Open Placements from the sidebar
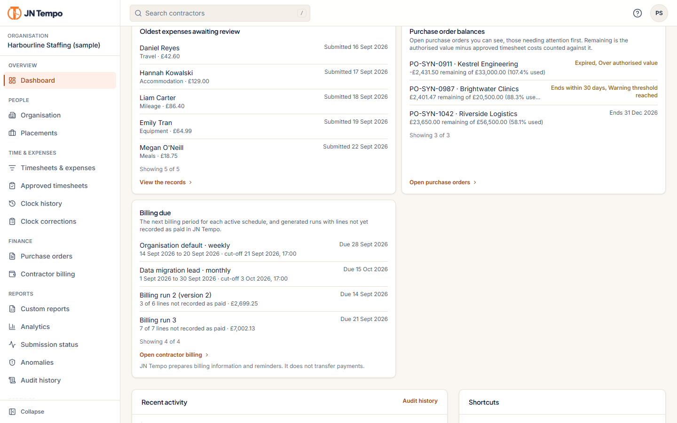Screen dimensions: 677x423 click(x=60, y=133)
